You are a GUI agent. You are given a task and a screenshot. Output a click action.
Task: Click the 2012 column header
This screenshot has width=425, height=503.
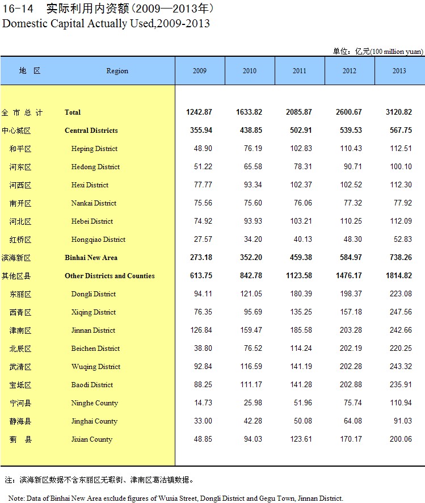click(350, 71)
